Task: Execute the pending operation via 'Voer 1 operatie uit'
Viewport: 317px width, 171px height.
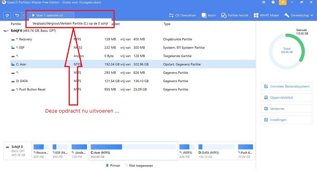Action: click(x=52, y=15)
